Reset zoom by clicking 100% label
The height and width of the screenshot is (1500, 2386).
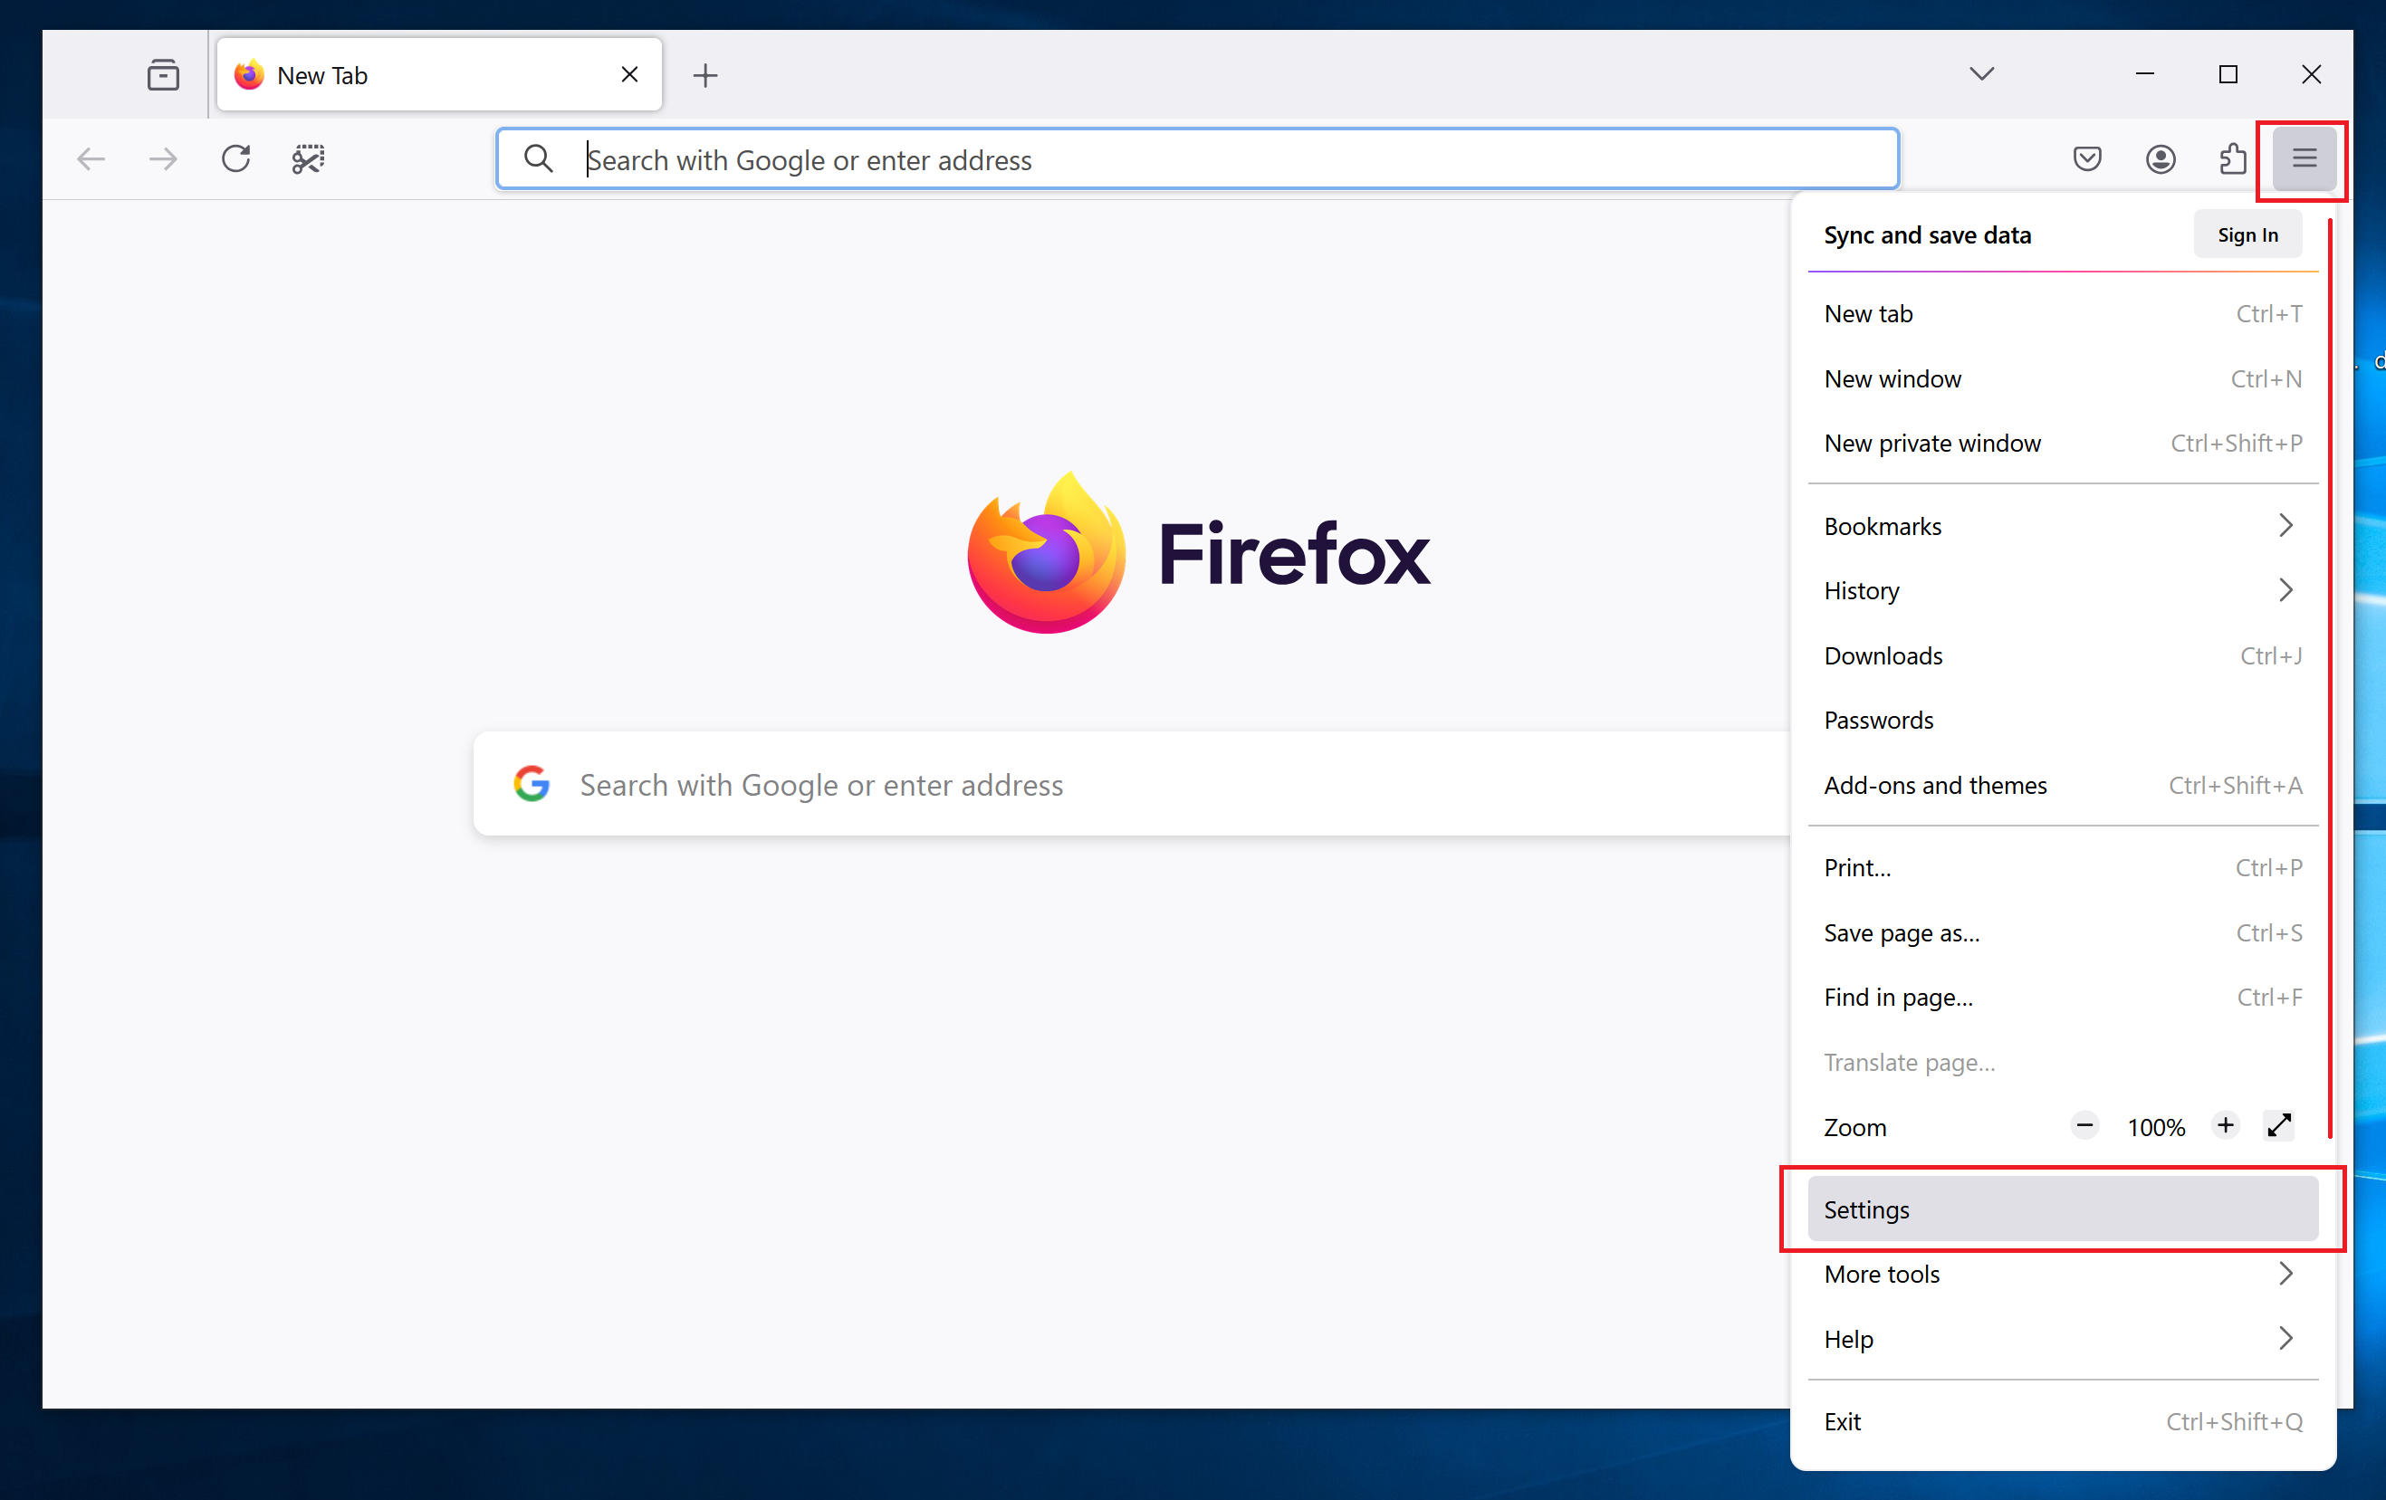(2155, 1127)
